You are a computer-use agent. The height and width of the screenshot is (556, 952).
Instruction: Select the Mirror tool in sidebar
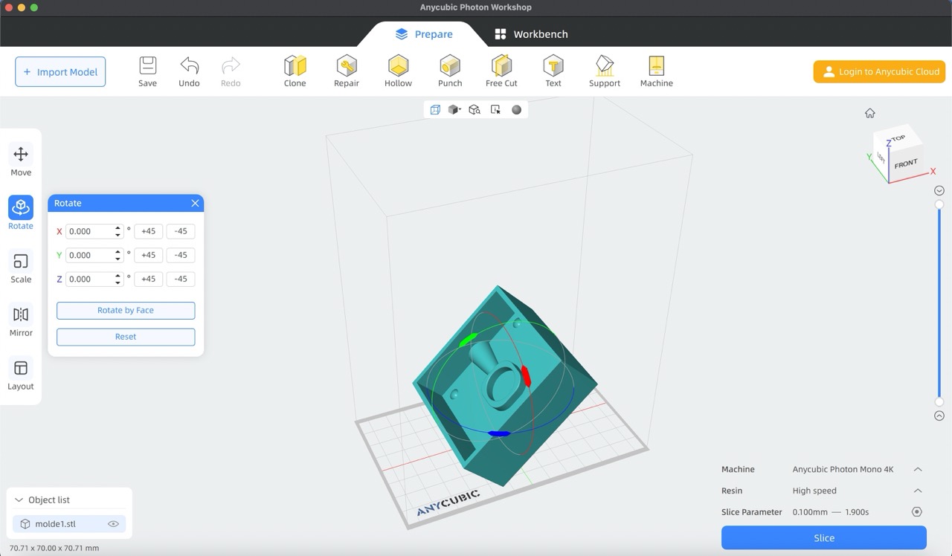pyautogui.click(x=21, y=321)
